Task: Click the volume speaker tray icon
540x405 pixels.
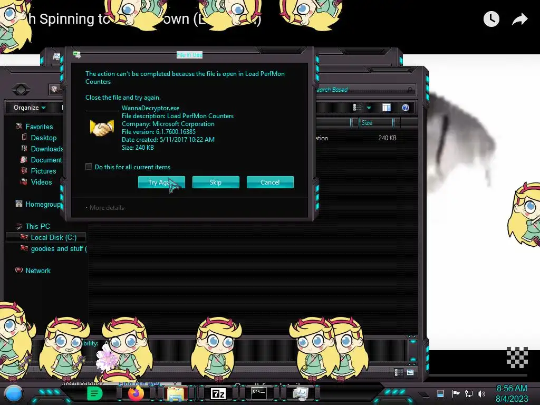Action: (481, 393)
